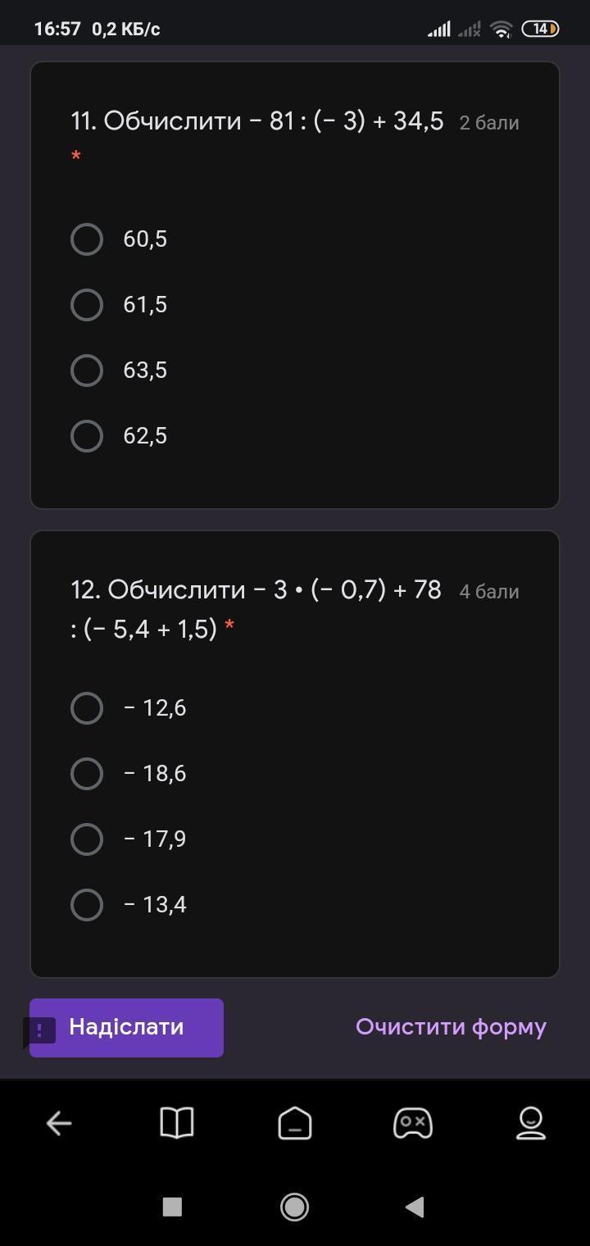Open the reading mode book icon

pyautogui.click(x=177, y=1123)
